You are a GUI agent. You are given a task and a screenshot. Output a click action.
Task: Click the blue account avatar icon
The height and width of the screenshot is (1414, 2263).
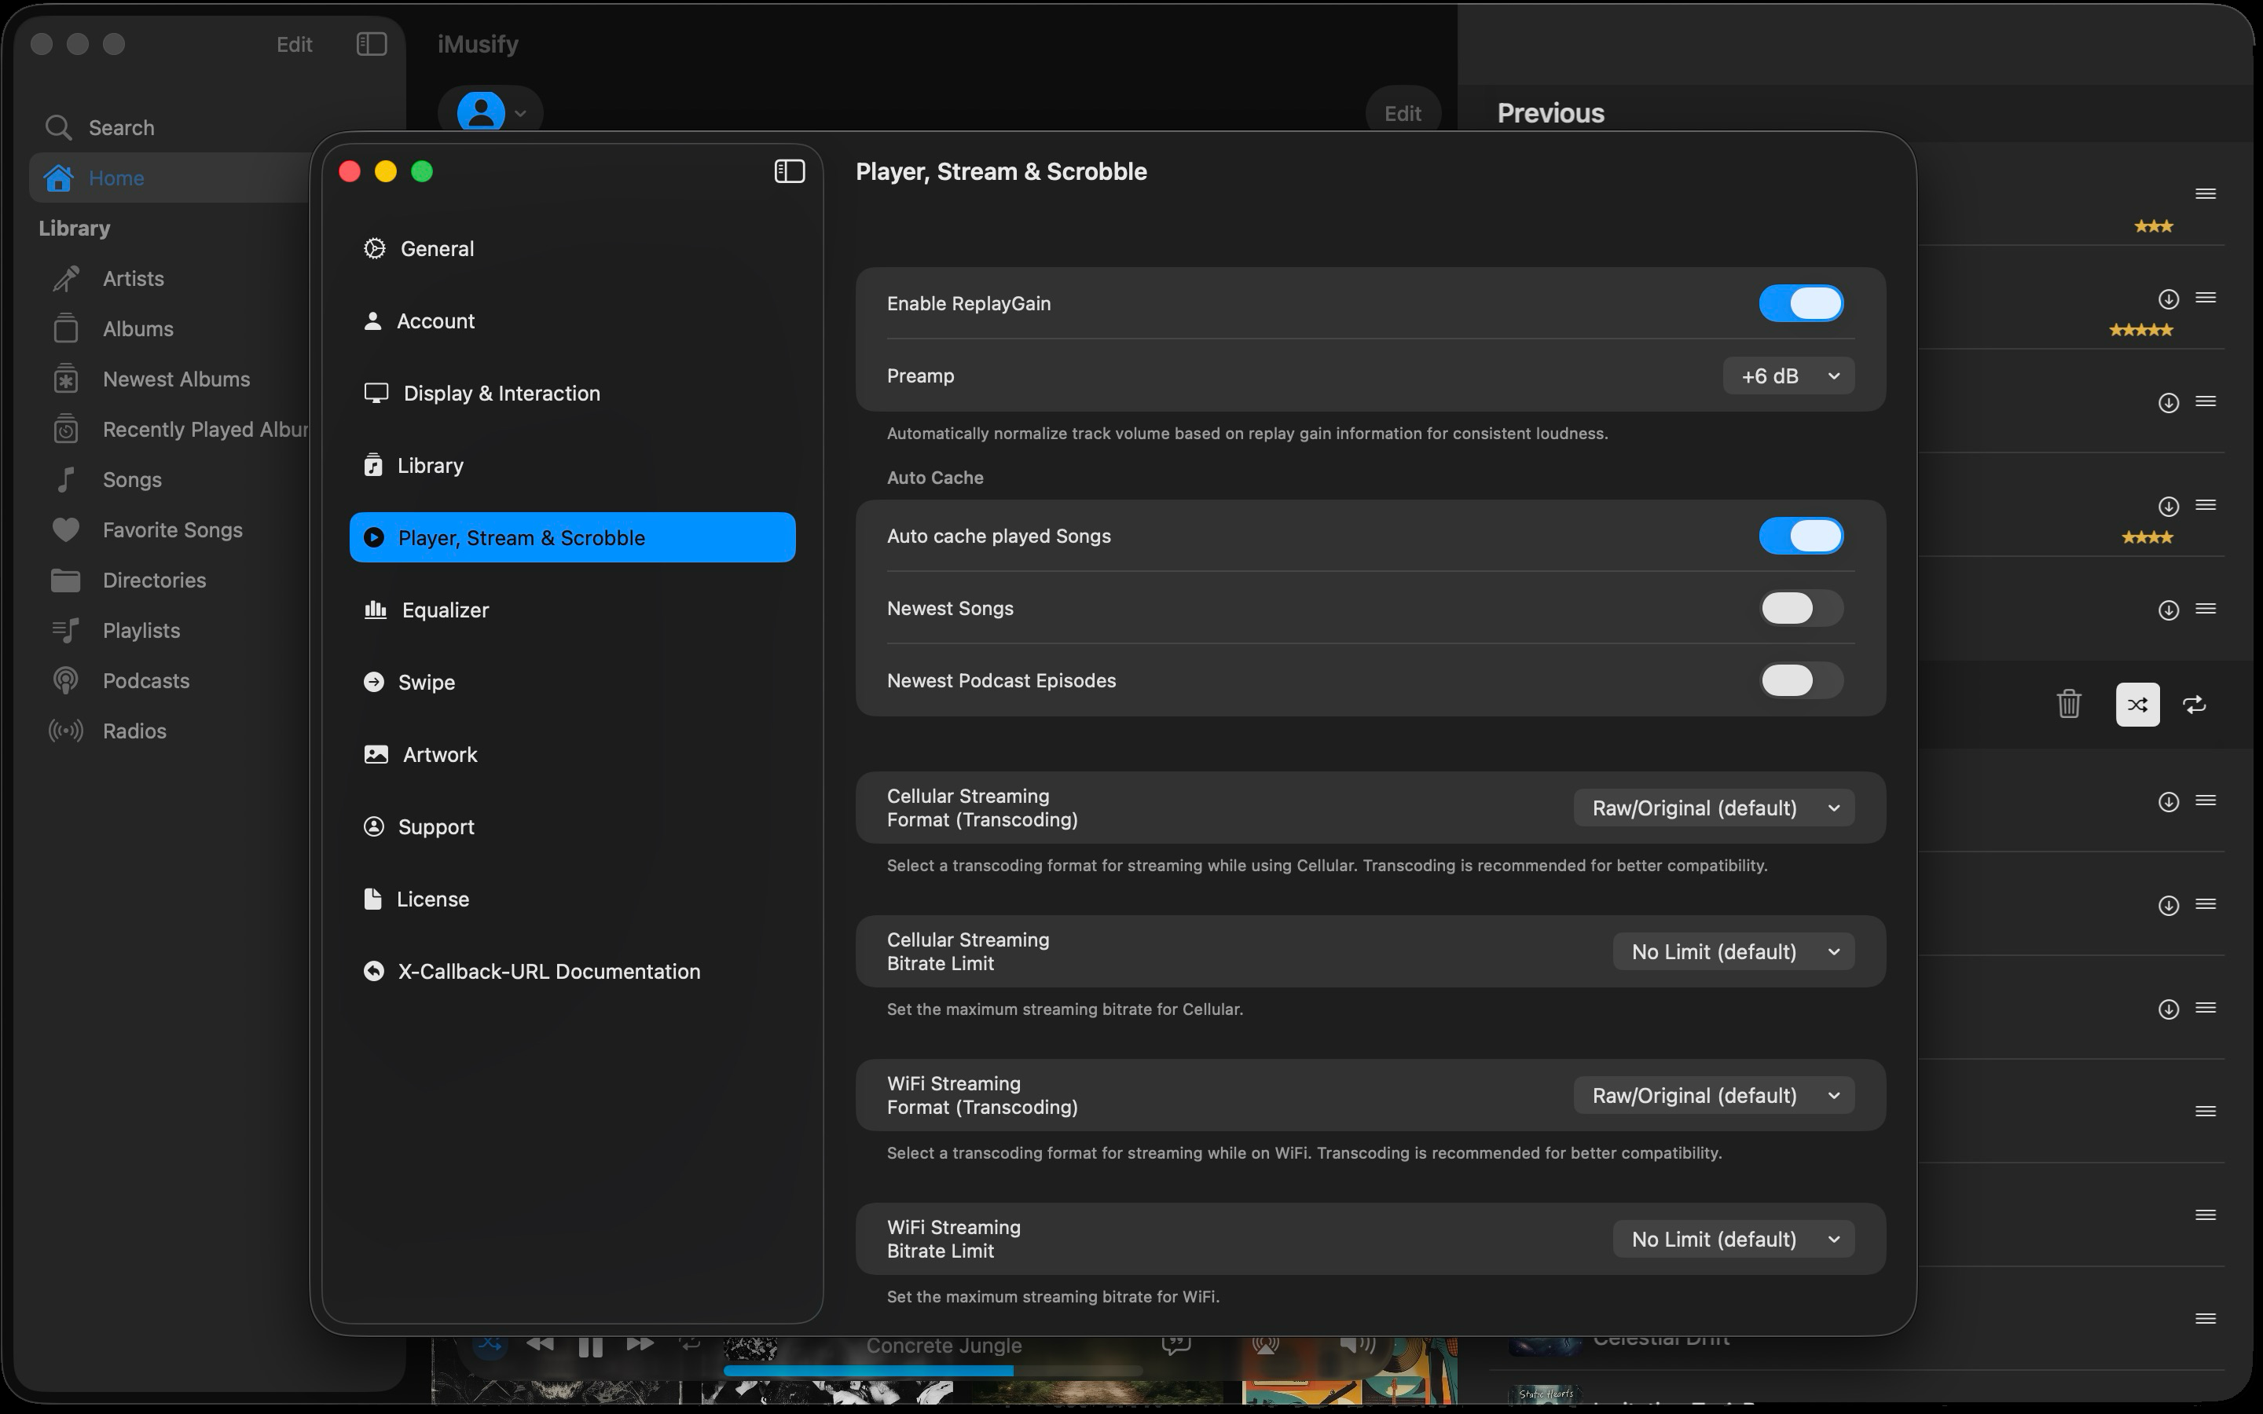(x=481, y=113)
